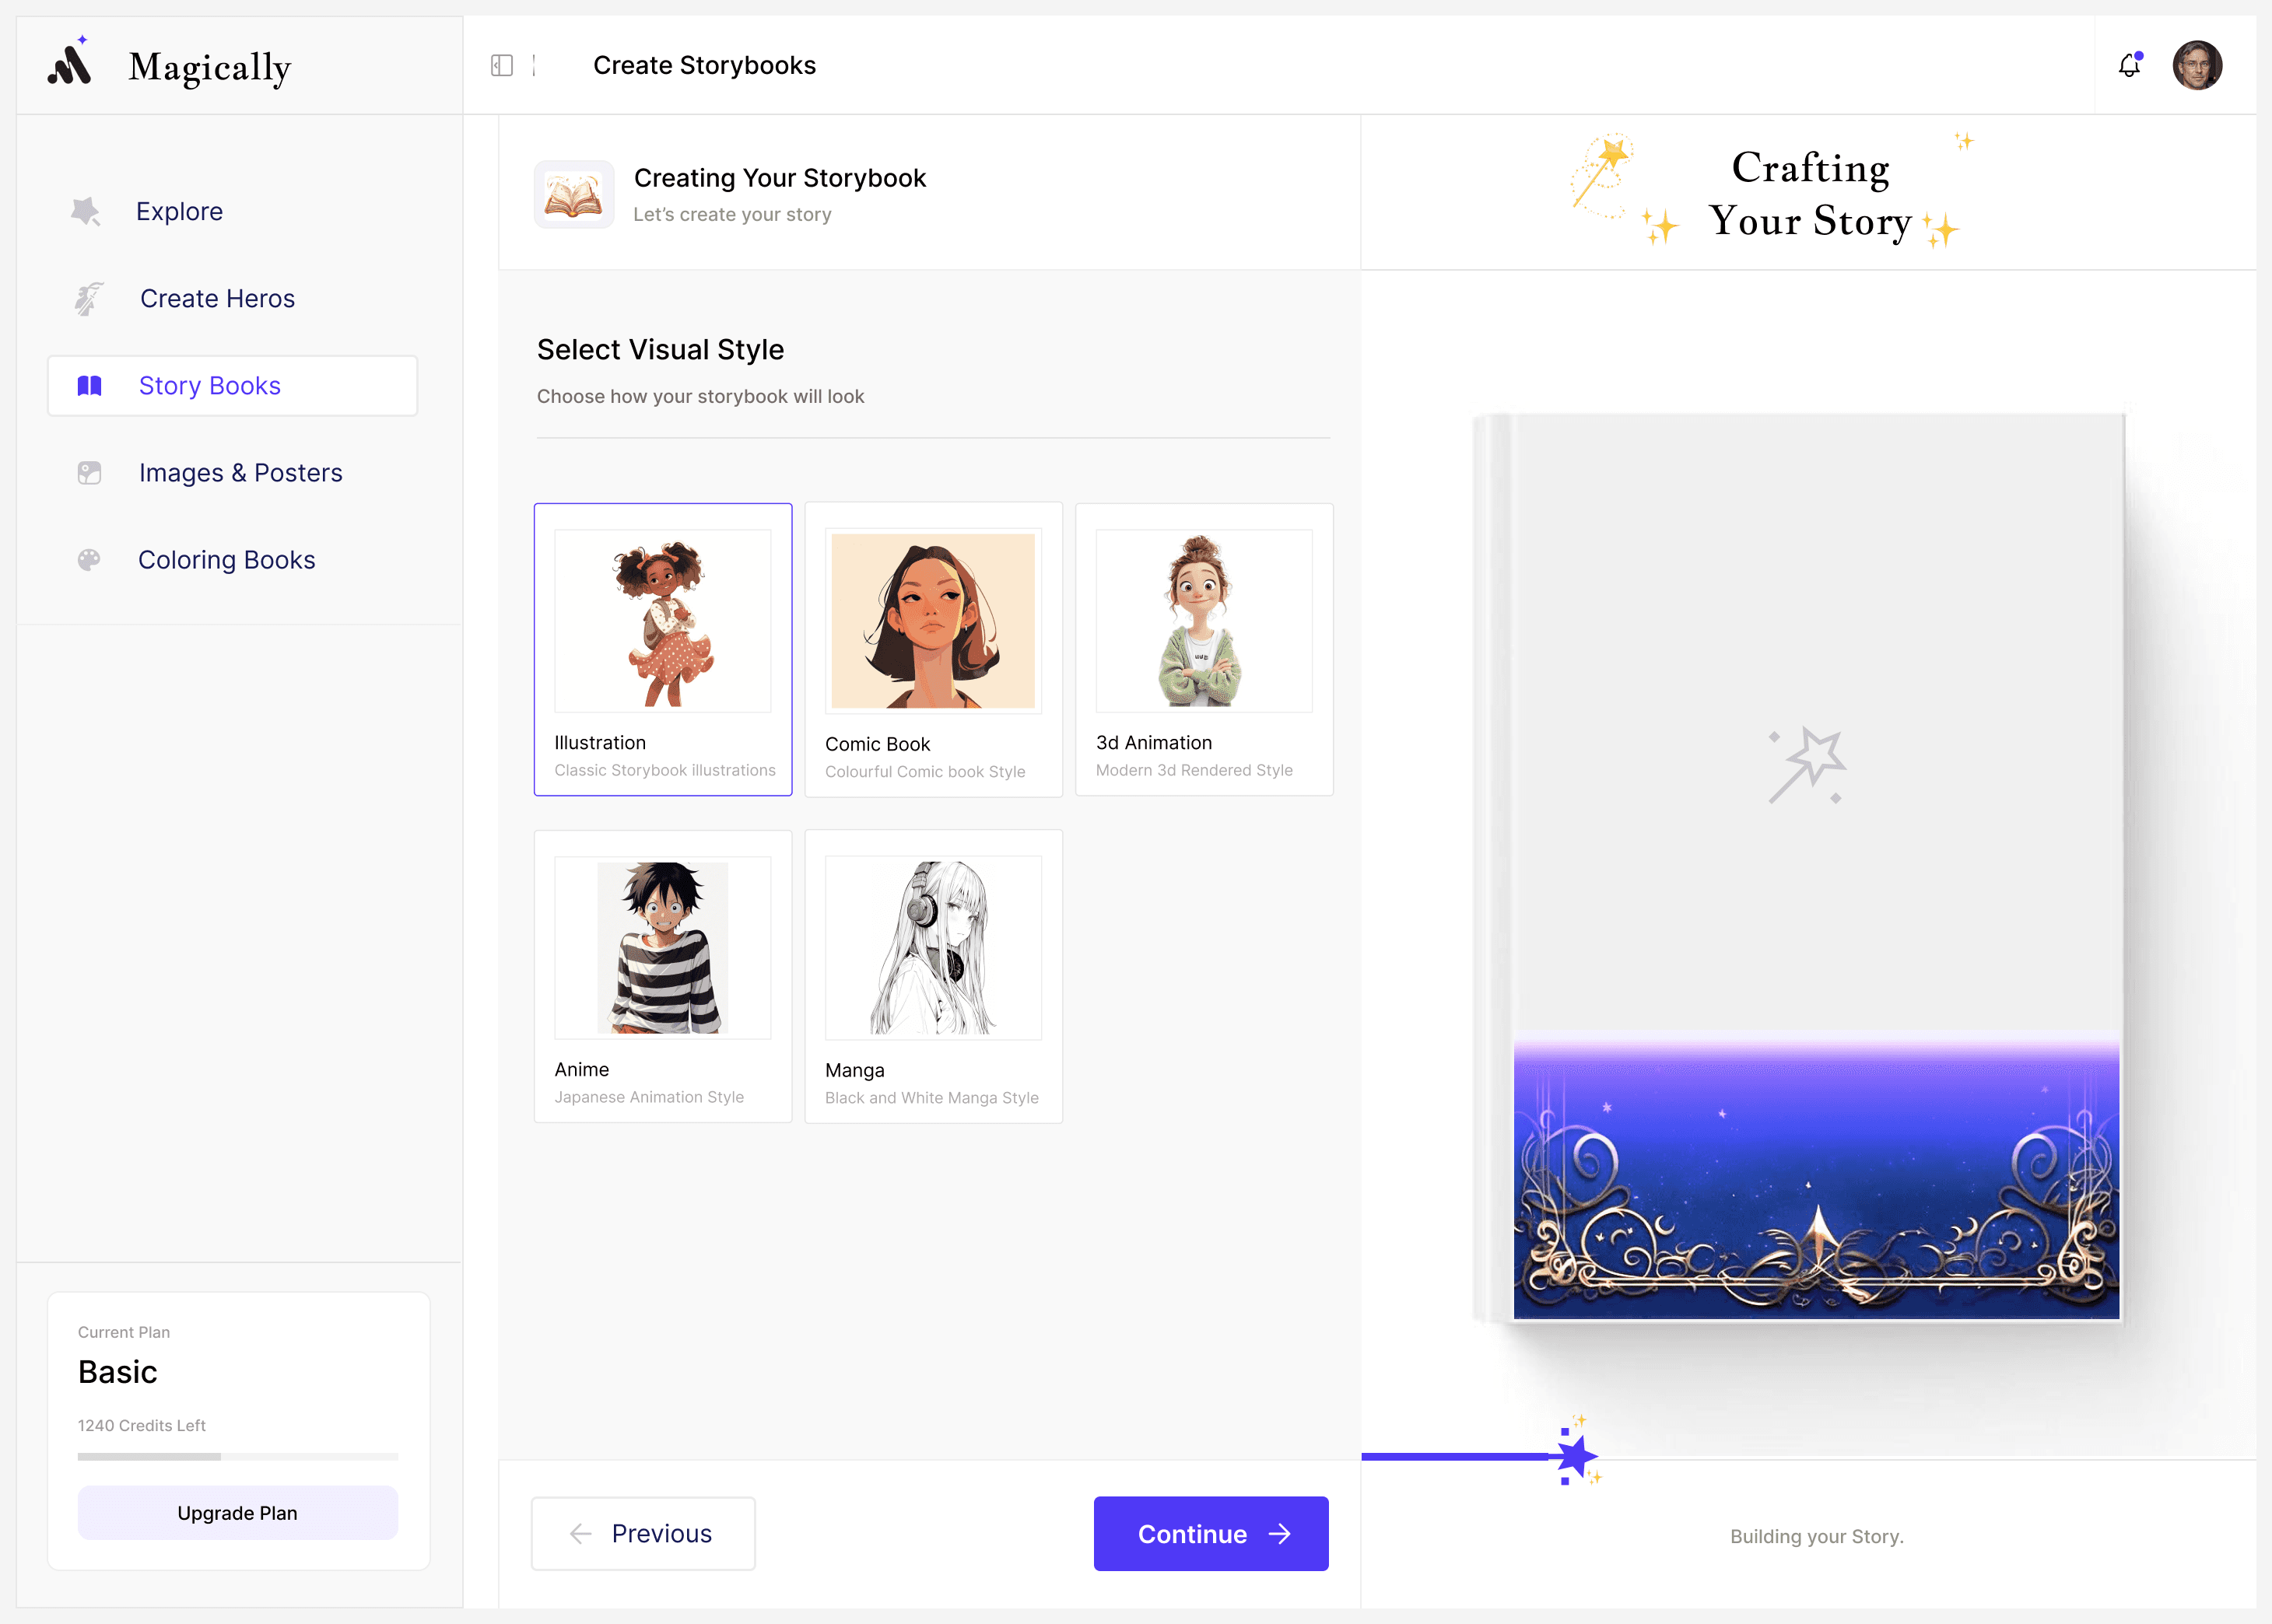
Task: Choose the 3d Animation style card
Action: (1203, 649)
